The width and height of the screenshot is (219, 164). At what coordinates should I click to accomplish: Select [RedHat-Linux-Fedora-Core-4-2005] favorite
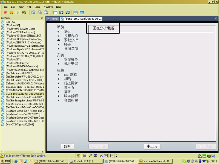tap(24, 97)
